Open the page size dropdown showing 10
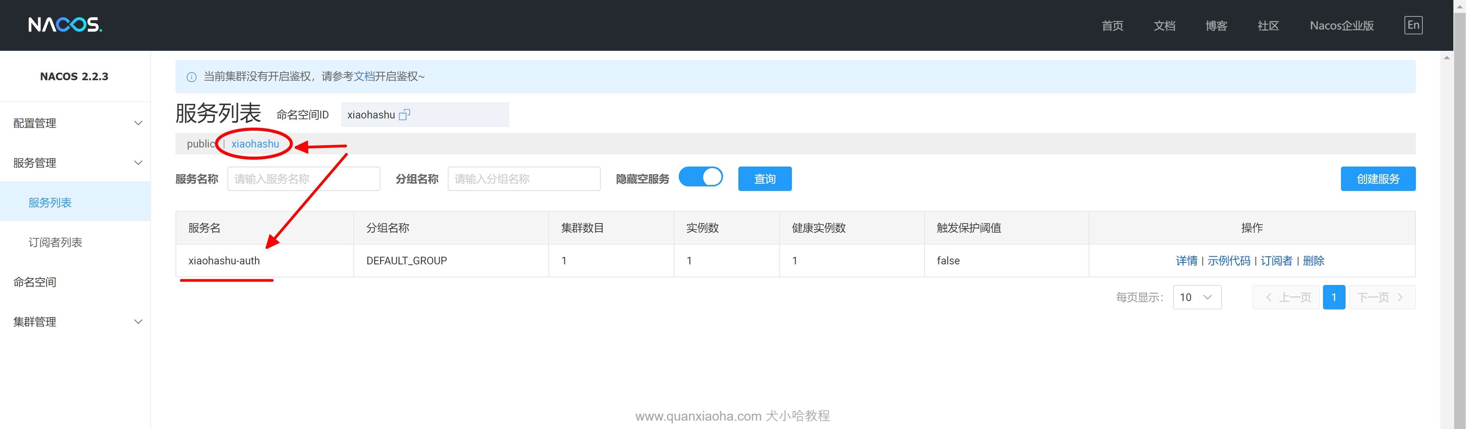 (1197, 297)
